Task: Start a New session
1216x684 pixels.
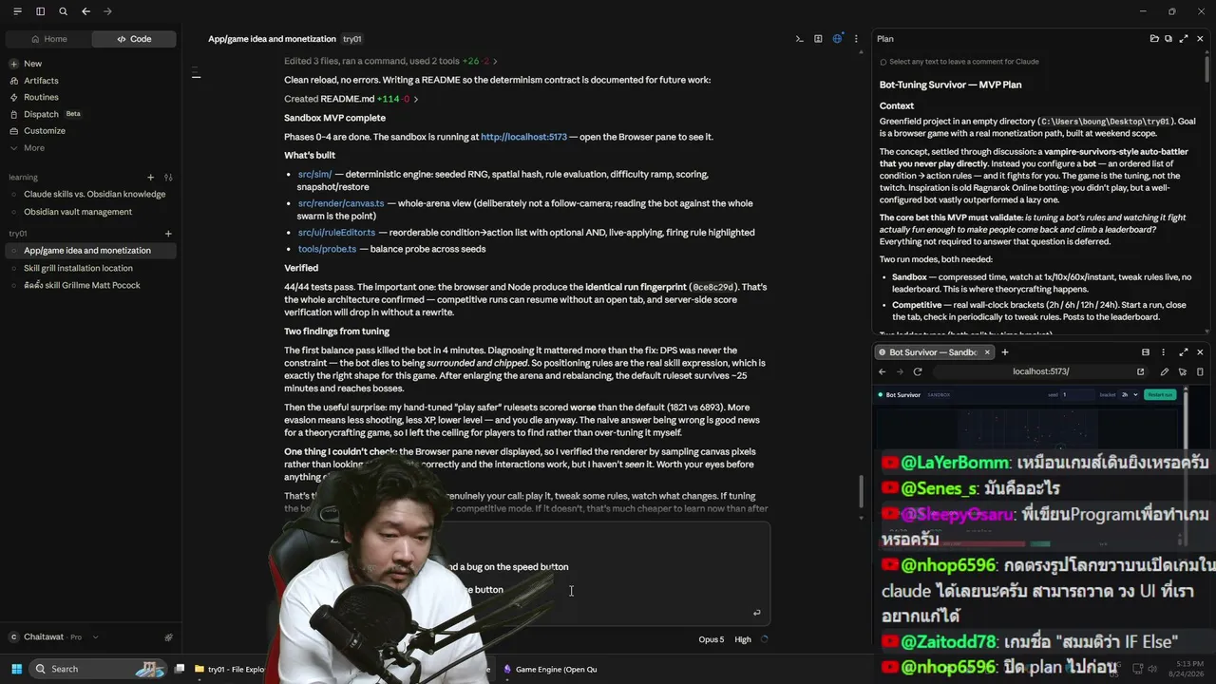Action: point(33,64)
